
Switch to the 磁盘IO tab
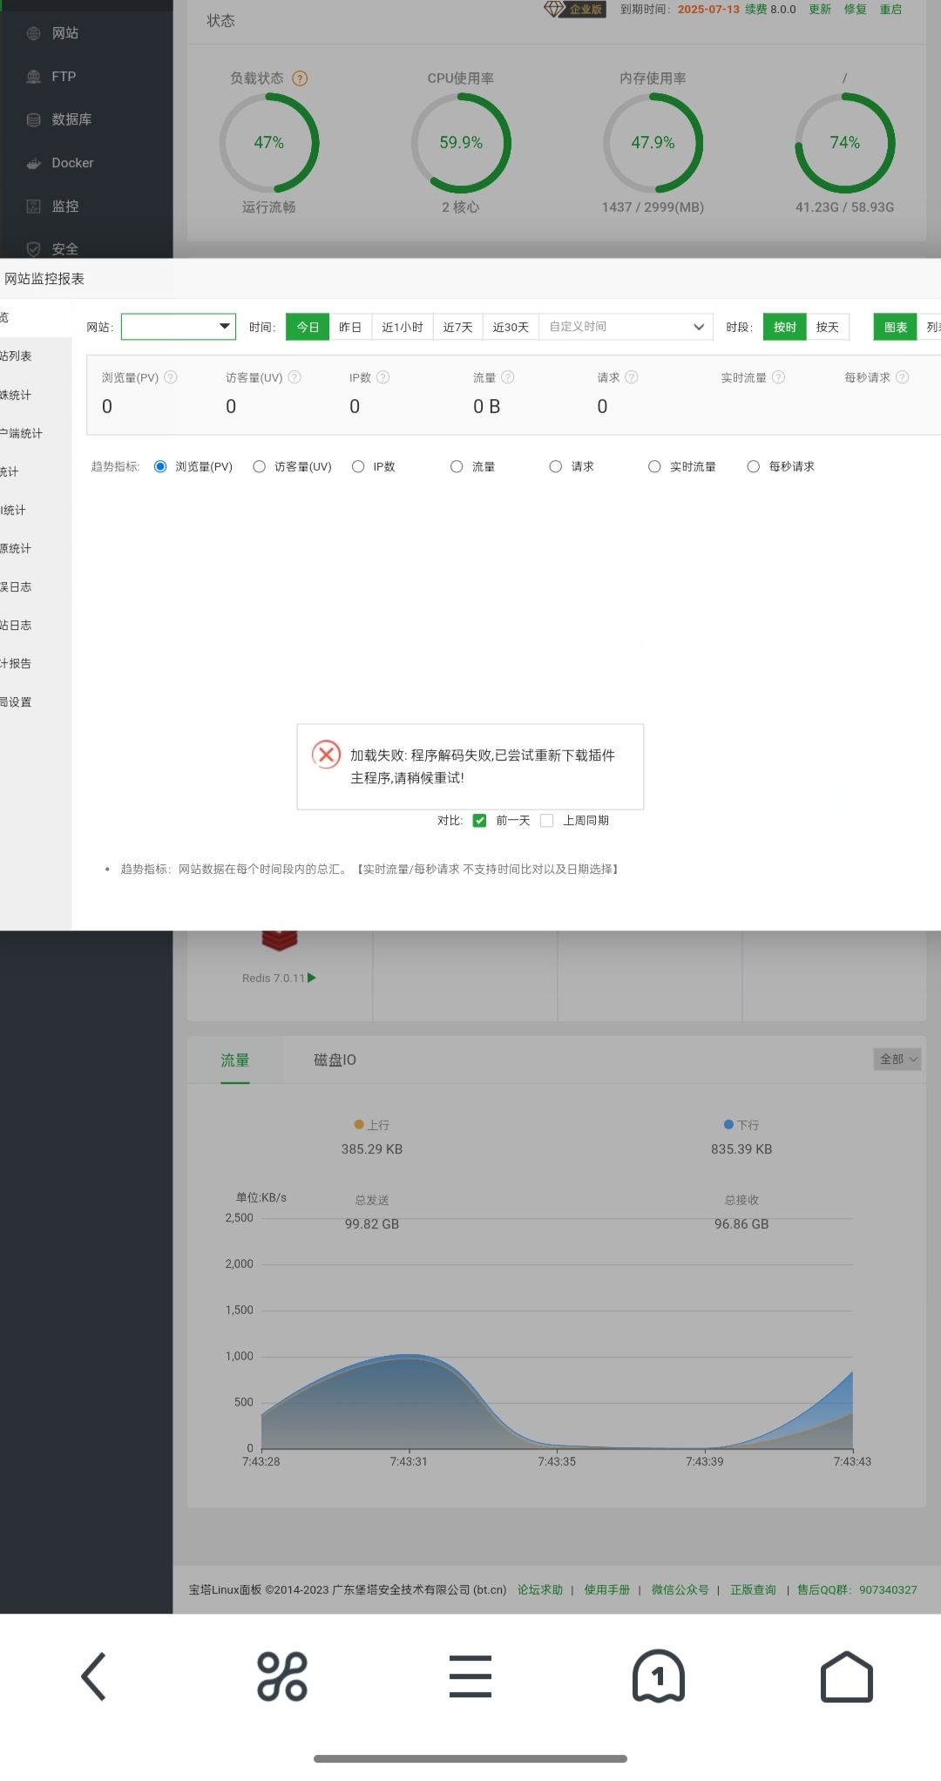(335, 1060)
